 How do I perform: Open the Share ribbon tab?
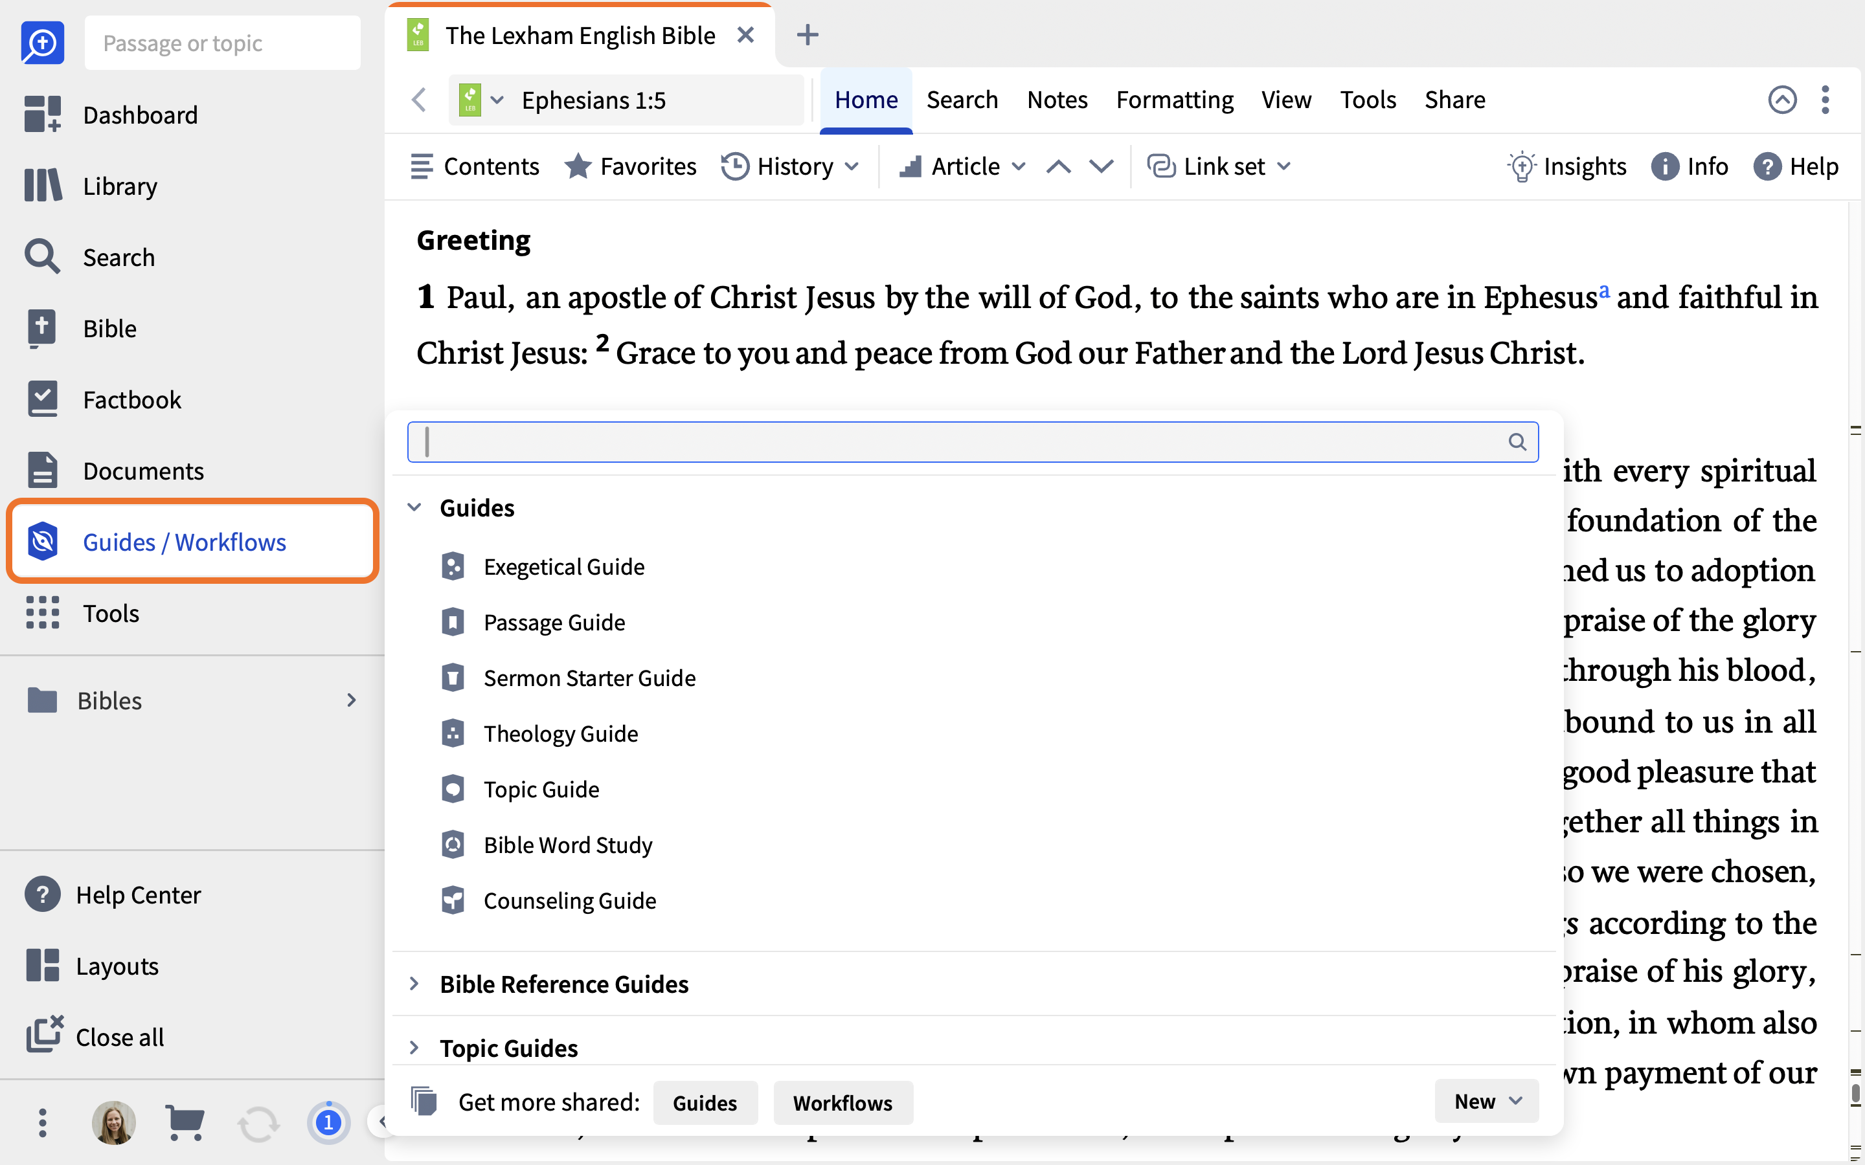coord(1454,100)
